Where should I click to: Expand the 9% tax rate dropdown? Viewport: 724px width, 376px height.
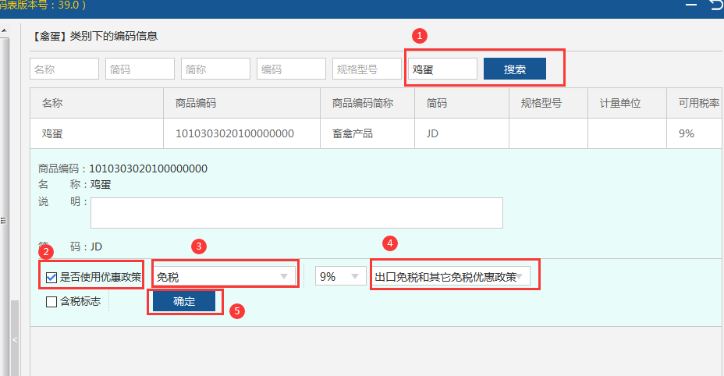point(340,276)
